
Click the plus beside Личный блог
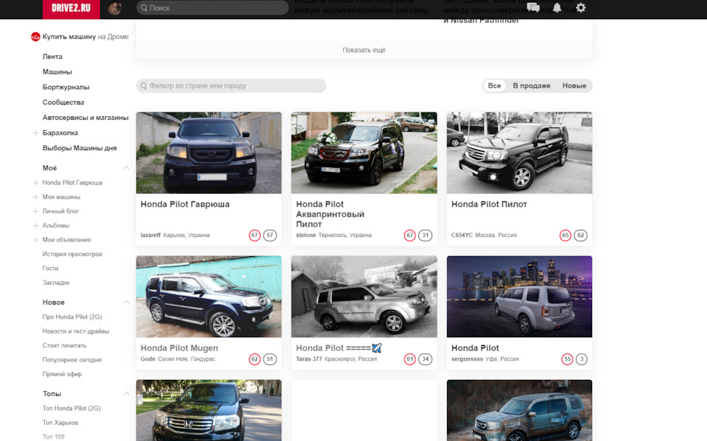[35, 211]
